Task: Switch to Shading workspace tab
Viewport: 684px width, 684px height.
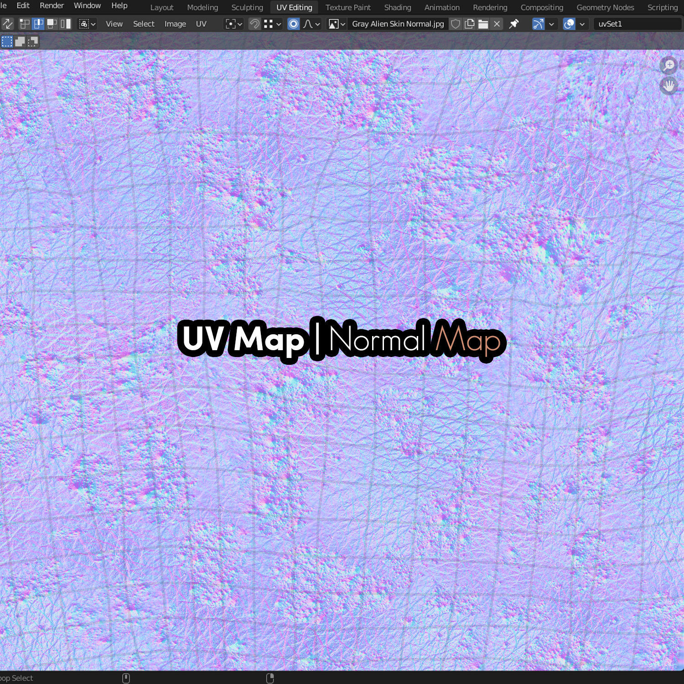Action: pyautogui.click(x=398, y=7)
